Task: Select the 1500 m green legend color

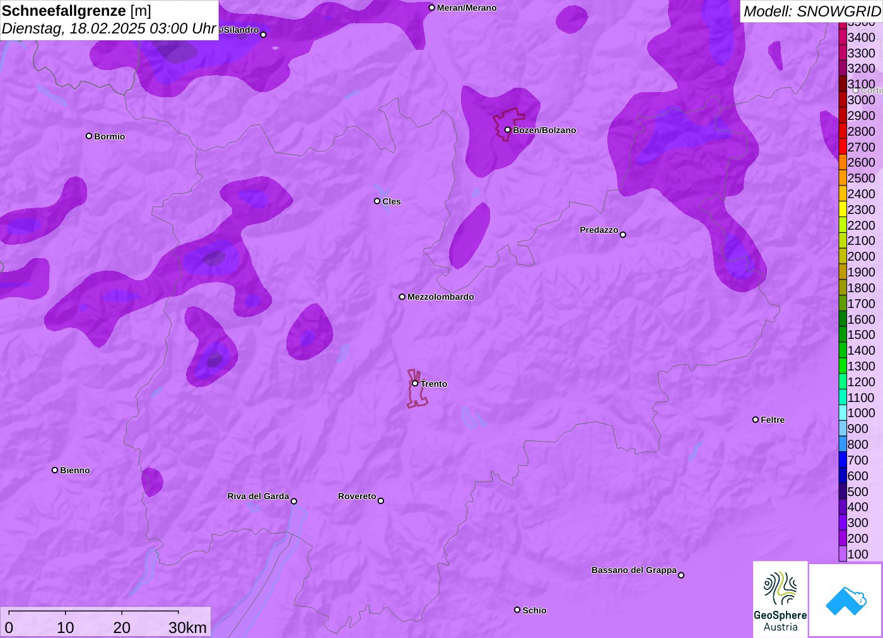Action: tap(843, 334)
